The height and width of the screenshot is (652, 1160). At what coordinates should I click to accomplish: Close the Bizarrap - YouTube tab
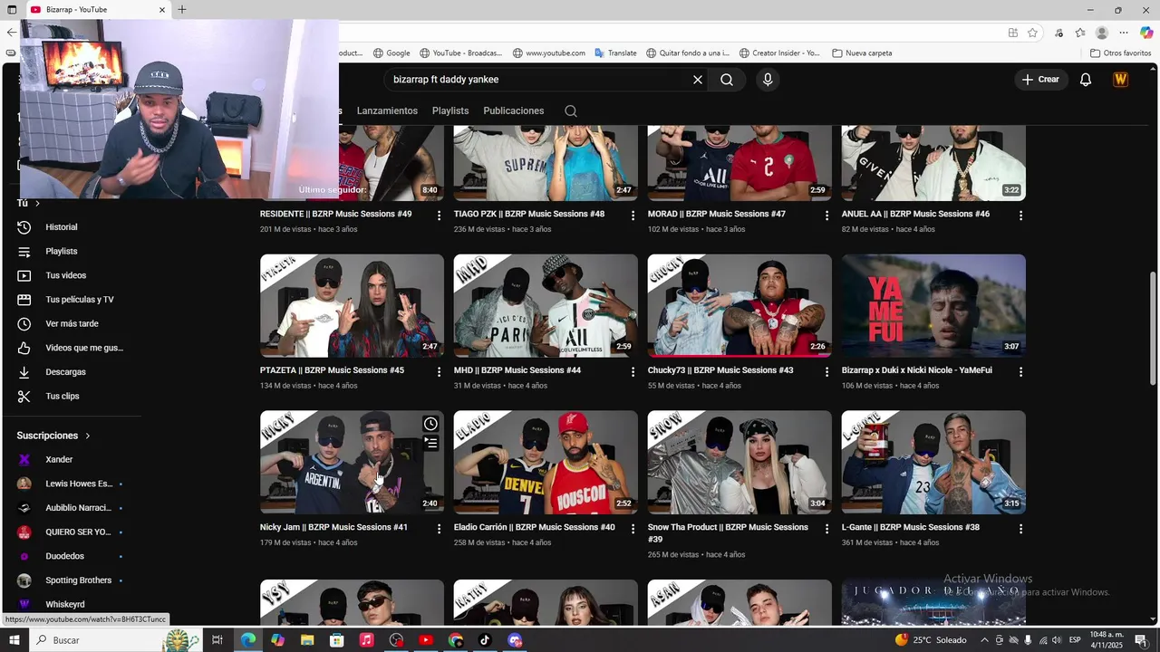point(162,10)
